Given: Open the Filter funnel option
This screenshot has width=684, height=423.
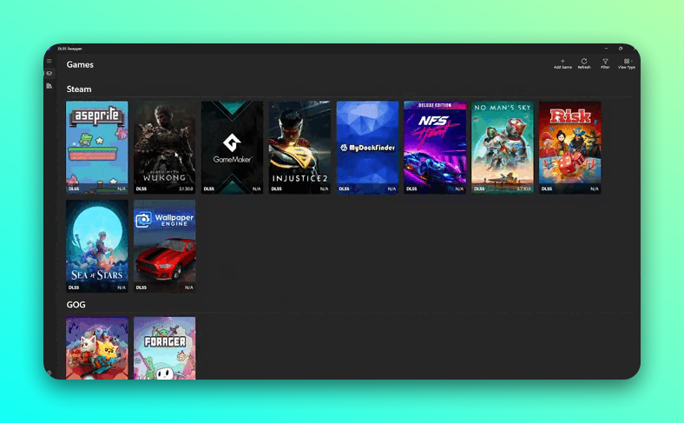Looking at the screenshot, I should coord(605,63).
